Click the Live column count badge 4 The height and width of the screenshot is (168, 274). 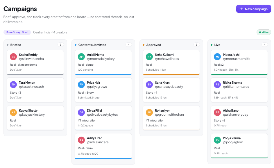pyautogui.click(x=265, y=45)
